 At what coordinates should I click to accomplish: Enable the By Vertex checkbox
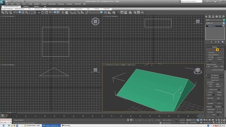pos(207,53)
